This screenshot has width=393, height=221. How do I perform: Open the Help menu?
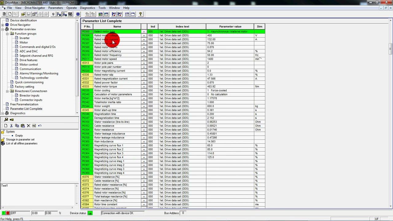(x=126, y=8)
